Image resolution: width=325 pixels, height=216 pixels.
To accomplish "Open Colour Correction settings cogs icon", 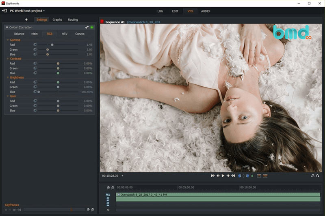I will [87, 27].
